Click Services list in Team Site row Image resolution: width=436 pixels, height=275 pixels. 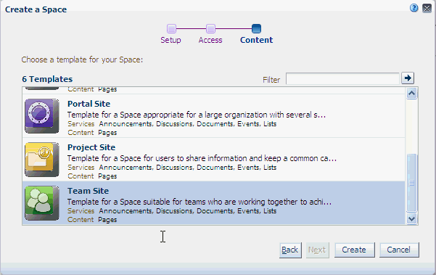click(x=188, y=211)
